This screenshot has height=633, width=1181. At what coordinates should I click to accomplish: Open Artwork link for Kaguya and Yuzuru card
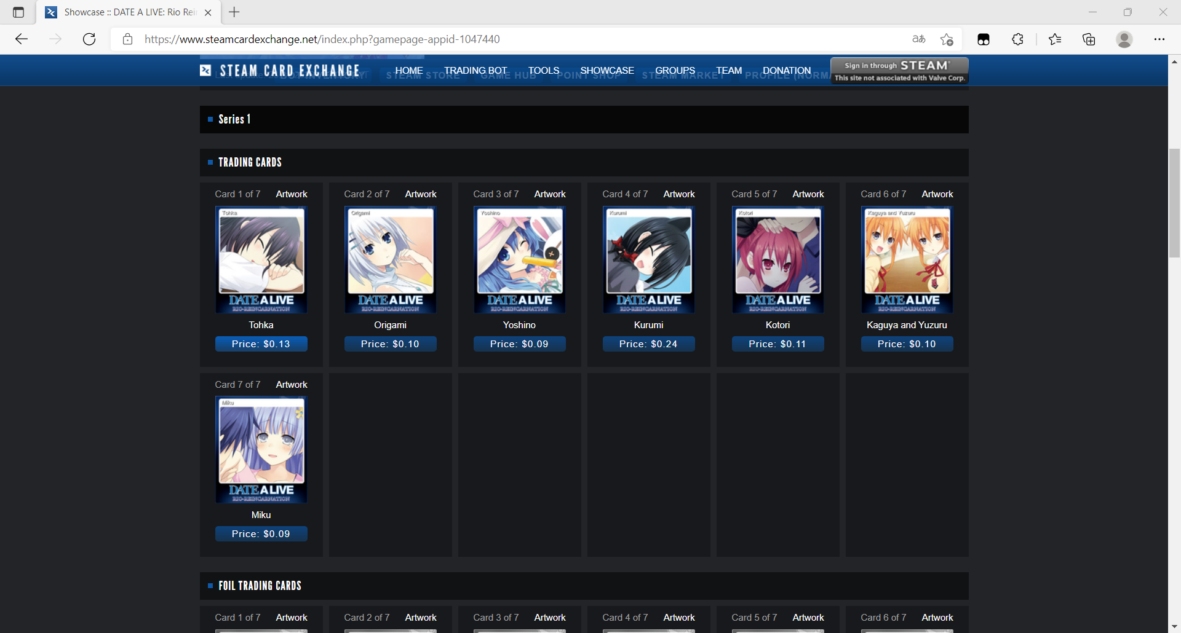click(937, 194)
